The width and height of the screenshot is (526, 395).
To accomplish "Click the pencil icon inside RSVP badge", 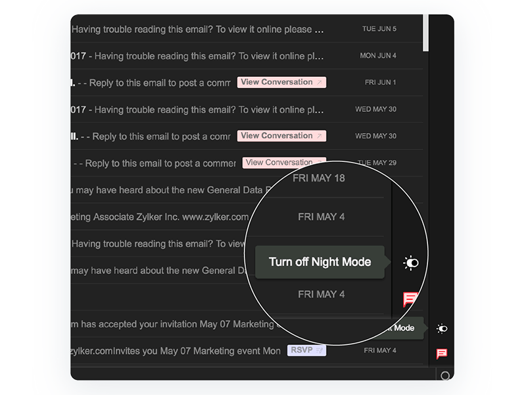I will pyautogui.click(x=320, y=351).
